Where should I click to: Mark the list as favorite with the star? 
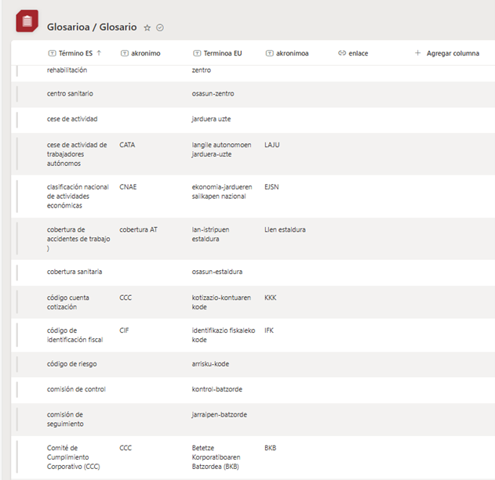(x=147, y=27)
